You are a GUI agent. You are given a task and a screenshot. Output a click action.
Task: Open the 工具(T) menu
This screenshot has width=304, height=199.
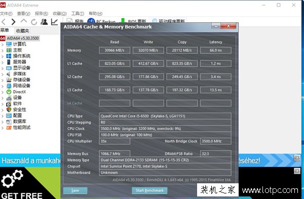[78, 14]
